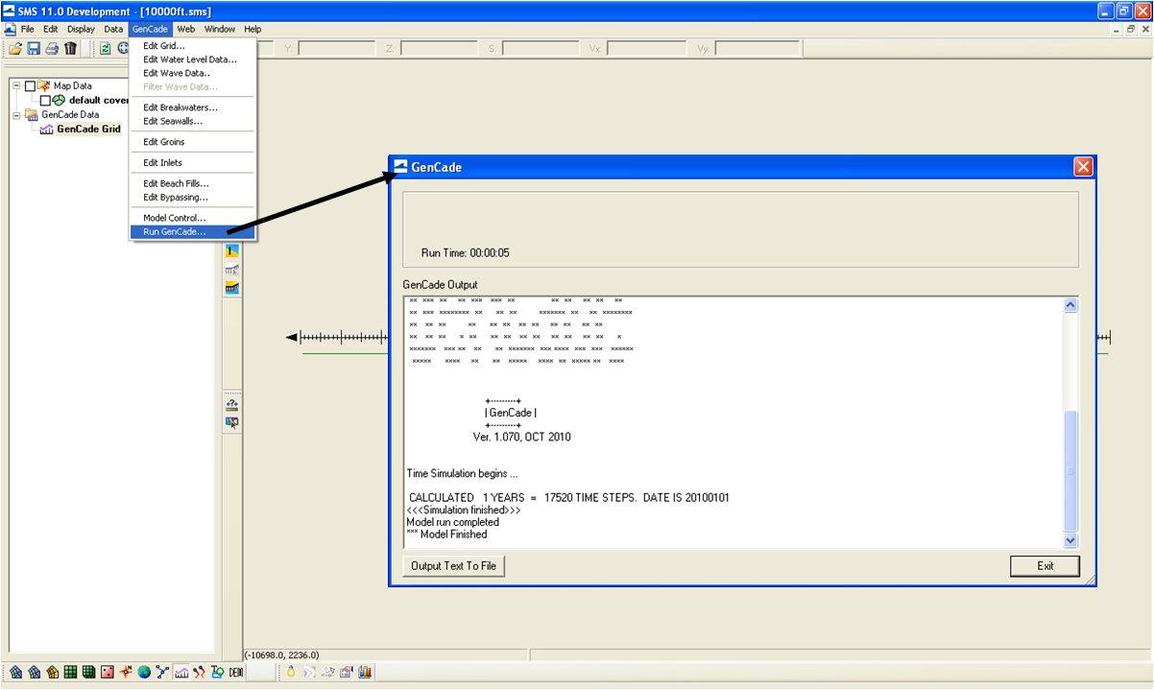Select the gray grid tool icon
Screen dimensions: 1154x690
[231, 270]
